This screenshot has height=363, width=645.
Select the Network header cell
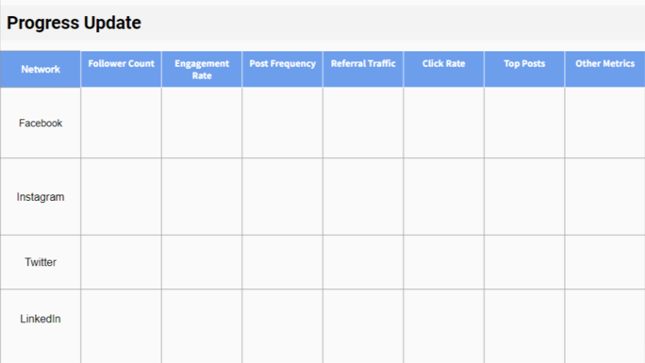41,69
